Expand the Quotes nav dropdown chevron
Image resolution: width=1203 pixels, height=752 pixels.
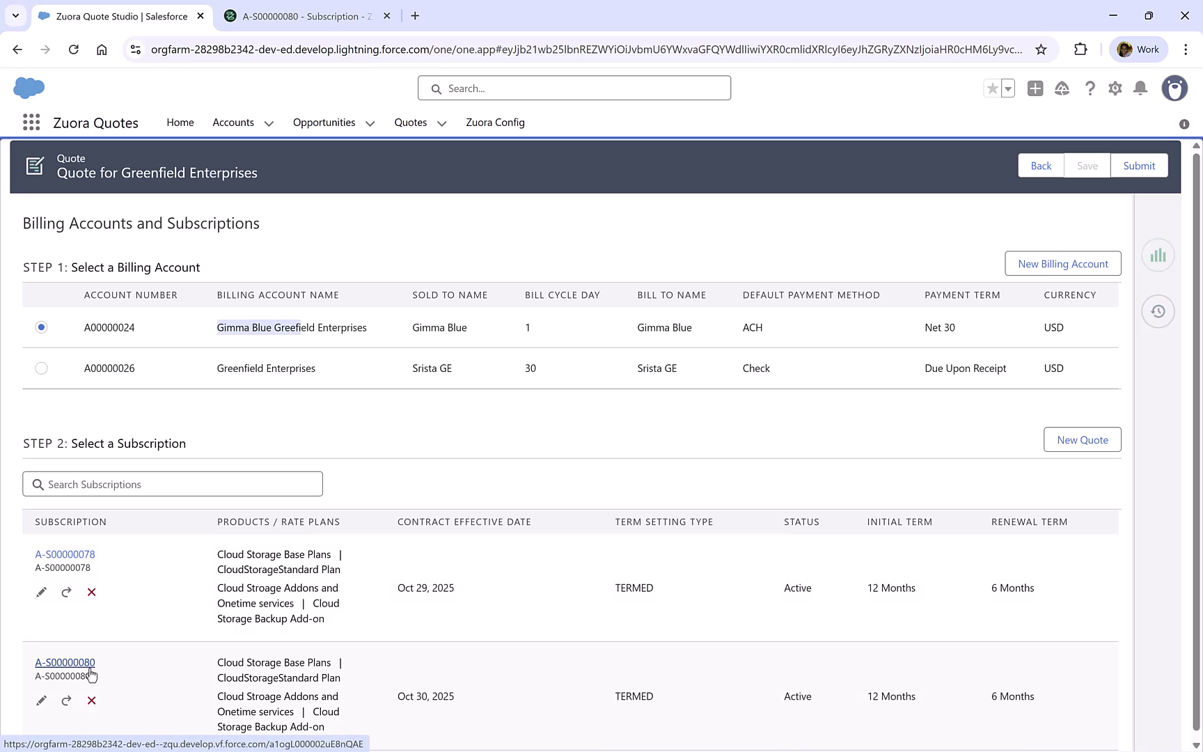pos(442,123)
